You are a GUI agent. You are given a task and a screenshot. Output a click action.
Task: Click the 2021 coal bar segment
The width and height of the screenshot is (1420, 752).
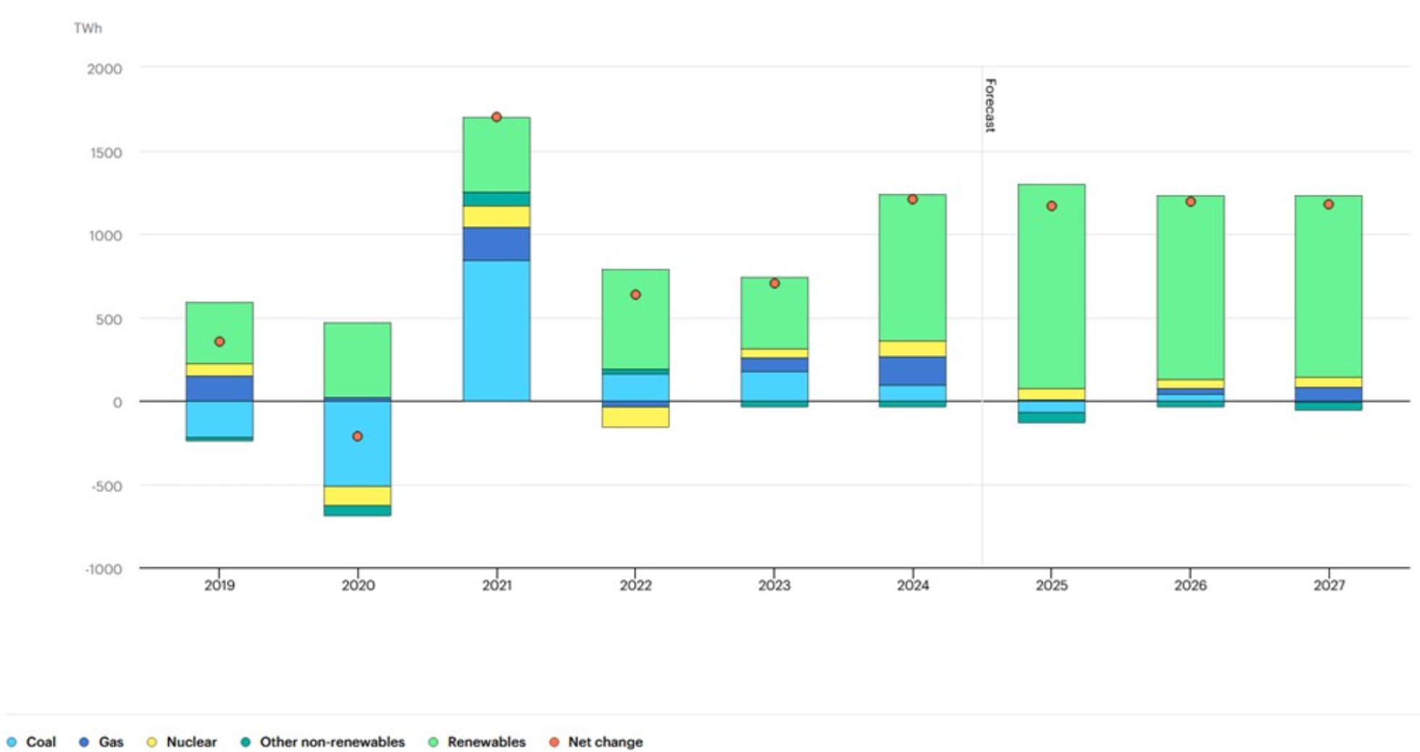[496, 330]
